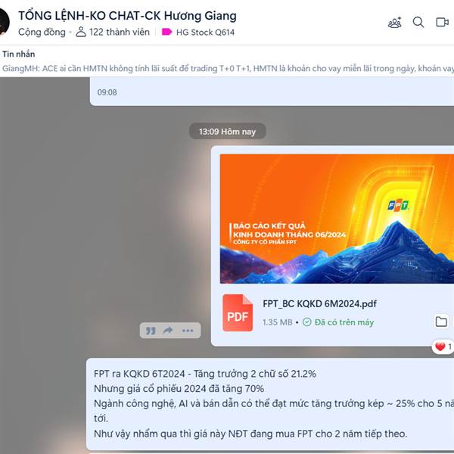The height and width of the screenshot is (454, 454).
Task: Click the group name TỔNG LỆNH-KO CHAT-CK Hương Giang
Action: 127,16
